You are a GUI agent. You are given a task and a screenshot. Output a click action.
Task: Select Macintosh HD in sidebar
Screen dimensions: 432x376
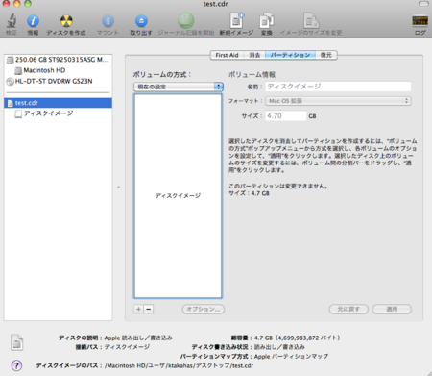[58, 70]
